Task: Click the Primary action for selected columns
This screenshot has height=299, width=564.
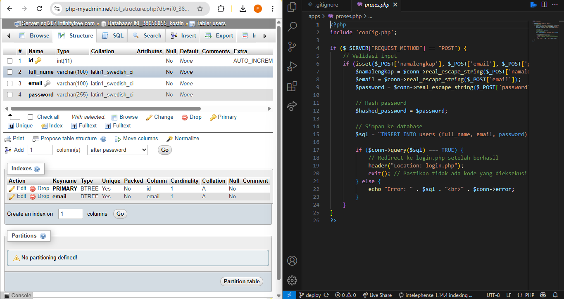Action: (223, 117)
